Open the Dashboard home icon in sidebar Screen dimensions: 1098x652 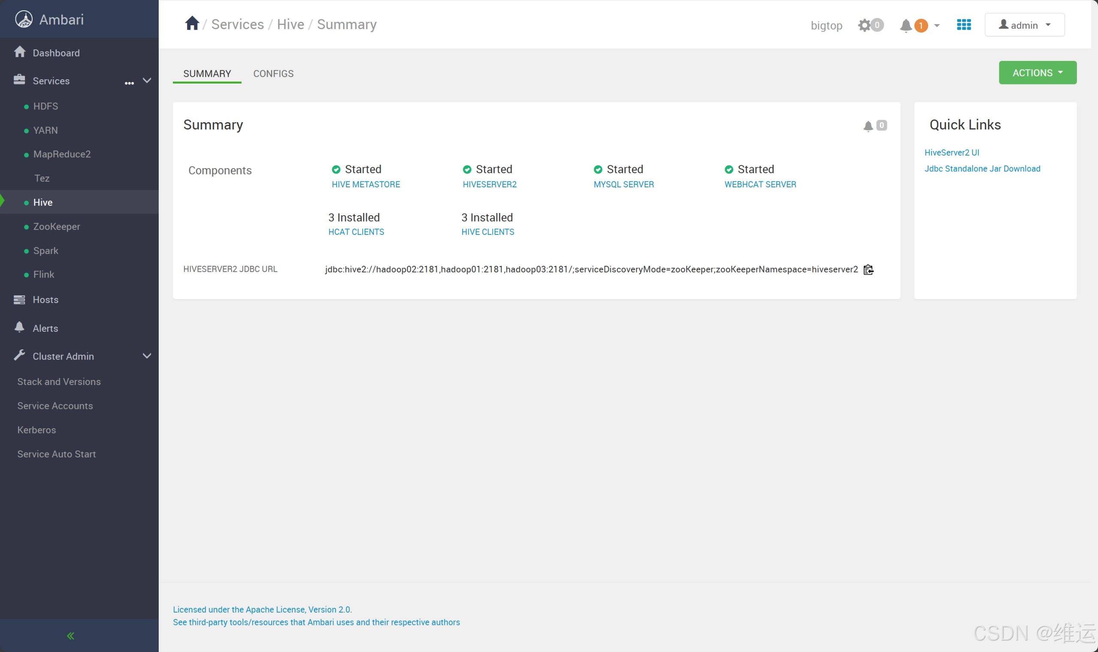click(19, 52)
